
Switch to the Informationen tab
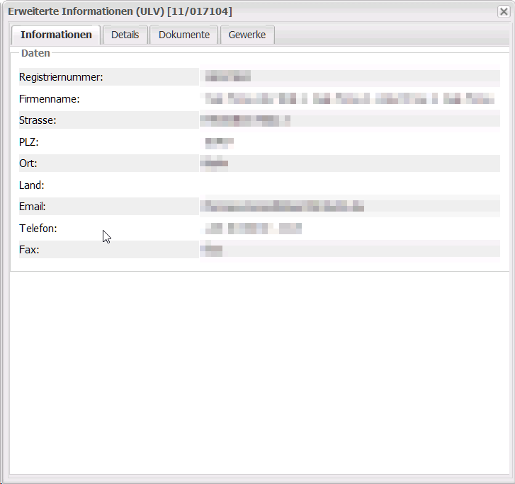56,35
